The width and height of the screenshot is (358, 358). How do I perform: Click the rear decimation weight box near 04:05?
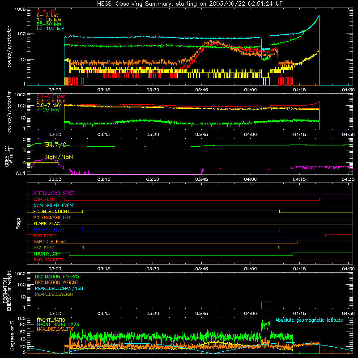[x=266, y=305]
